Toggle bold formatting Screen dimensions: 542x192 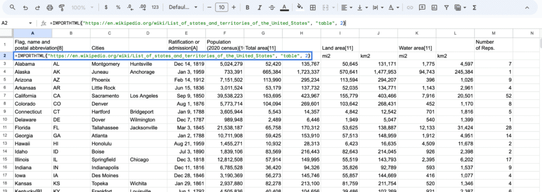pyautogui.click(x=248, y=7)
